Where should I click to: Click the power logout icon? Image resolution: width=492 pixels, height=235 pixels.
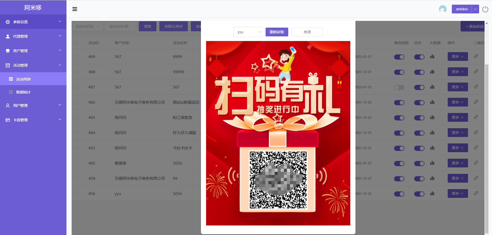pyautogui.click(x=485, y=9)
